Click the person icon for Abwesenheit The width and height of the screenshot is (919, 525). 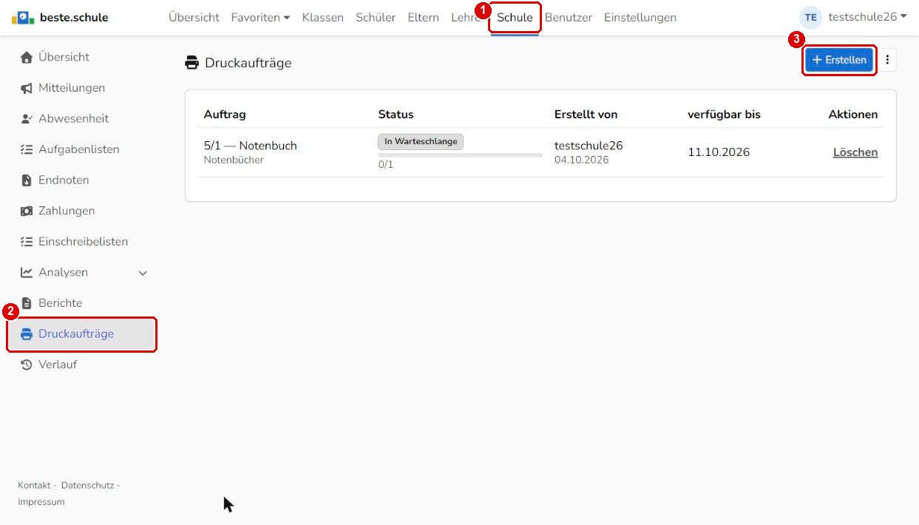pos(27,118)
